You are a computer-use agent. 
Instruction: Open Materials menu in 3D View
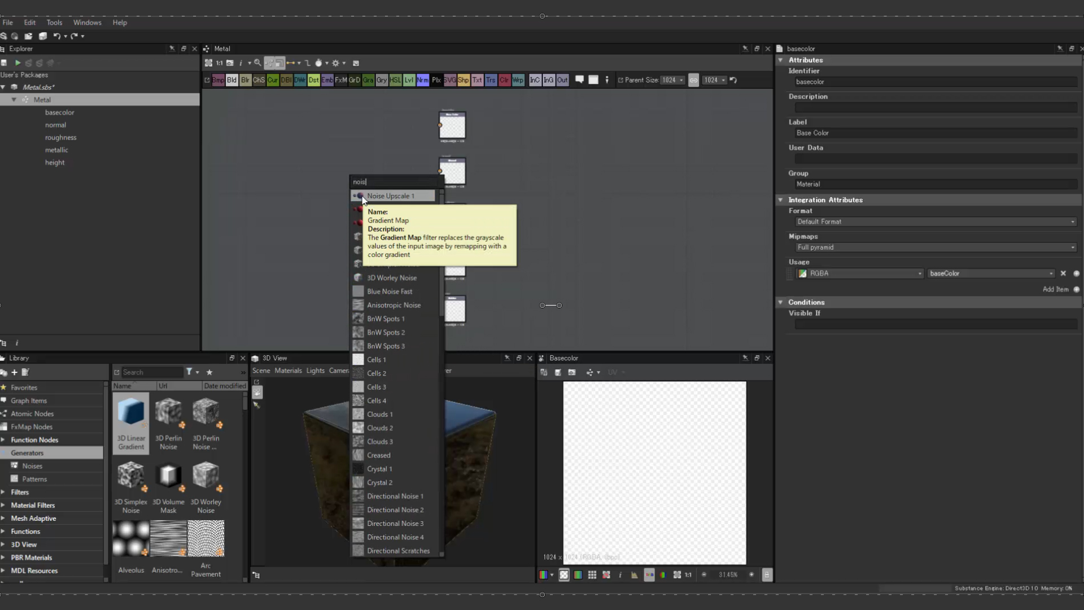click(288, 371)
